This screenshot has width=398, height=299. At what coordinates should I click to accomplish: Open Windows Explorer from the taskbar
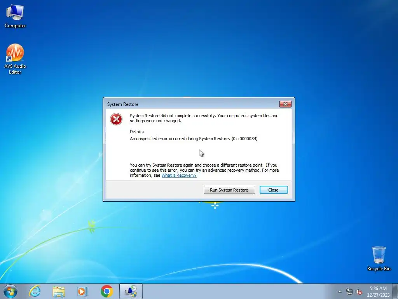pos(59,291)
